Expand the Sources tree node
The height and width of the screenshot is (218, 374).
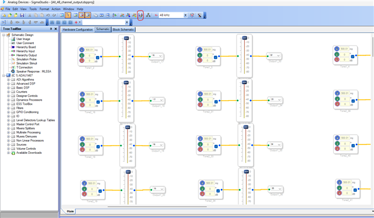click(8, 145)
